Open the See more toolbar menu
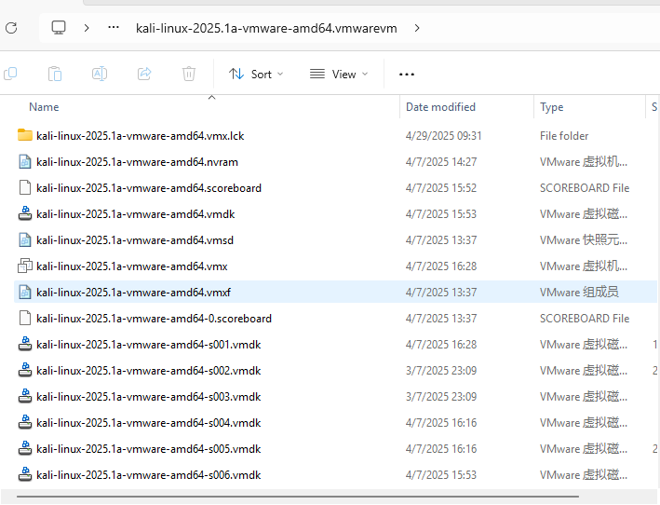Screen dimensions: 660x505 coord(407,75)
